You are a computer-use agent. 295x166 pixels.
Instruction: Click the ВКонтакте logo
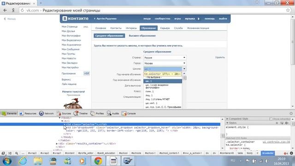[76, 18]
